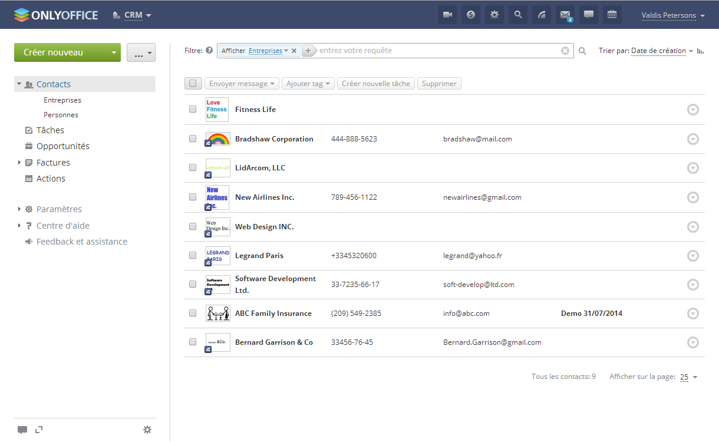The width and height of the screenshot is (719, 442).
Task: Open actions menu for New Airlines Inc. row
Action: coord(693,197)
